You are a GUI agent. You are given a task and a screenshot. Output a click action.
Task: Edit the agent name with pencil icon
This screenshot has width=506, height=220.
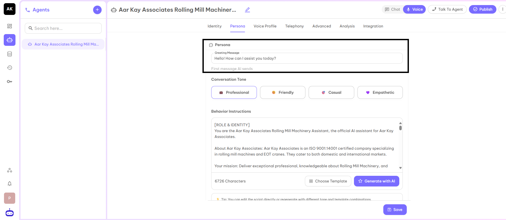248,10
